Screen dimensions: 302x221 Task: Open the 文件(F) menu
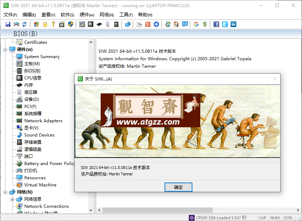(x=10, y=15)
